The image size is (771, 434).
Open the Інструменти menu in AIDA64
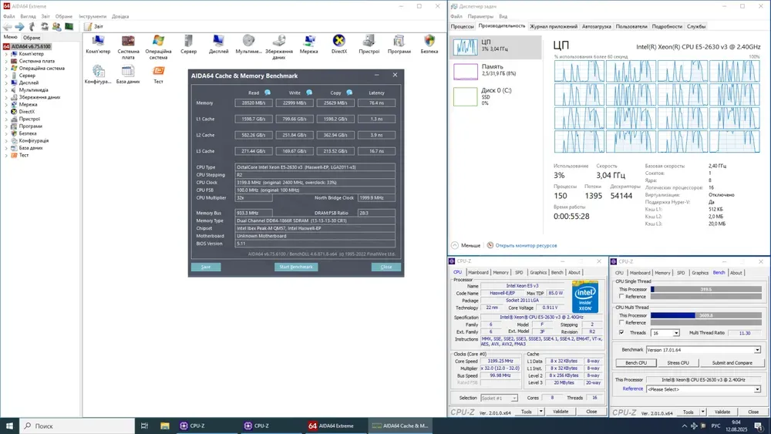[x=93, y=16]
